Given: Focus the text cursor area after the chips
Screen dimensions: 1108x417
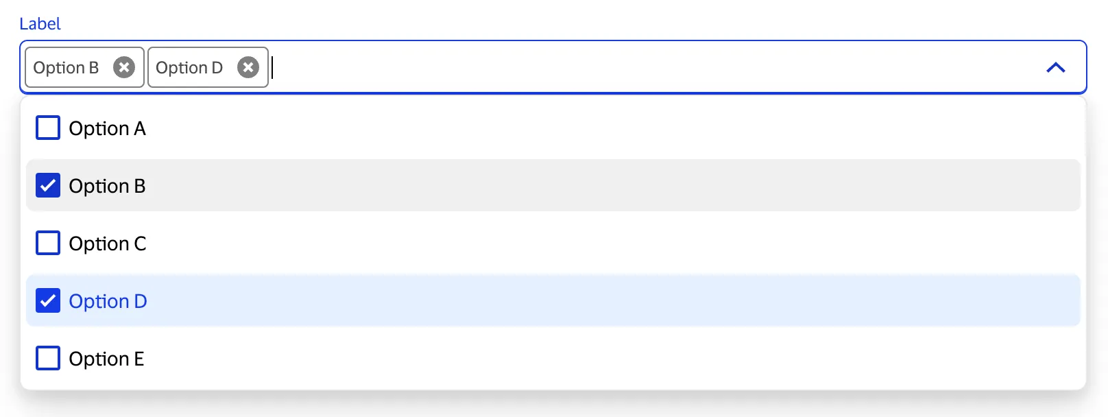Looking at the screenshot, I should (x=617, y=67).
